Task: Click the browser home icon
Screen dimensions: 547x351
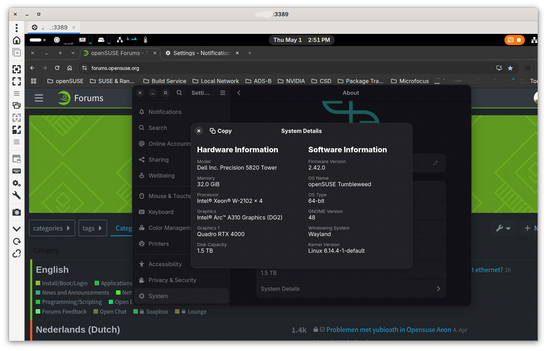Action: pos(70,68)
